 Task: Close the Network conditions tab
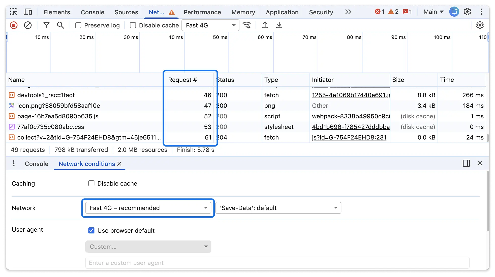pos(119,164)
